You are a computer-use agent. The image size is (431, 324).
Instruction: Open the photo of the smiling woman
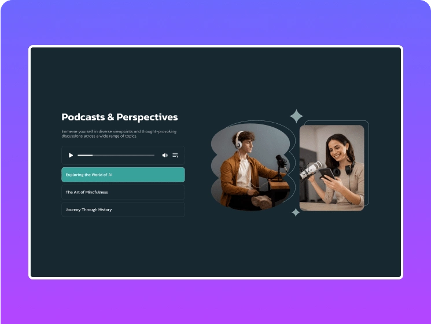[331, 168]
